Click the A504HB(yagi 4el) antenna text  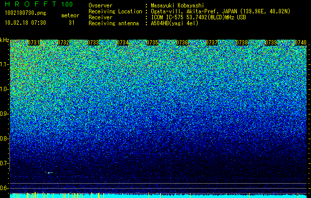[x=175, y=23]
